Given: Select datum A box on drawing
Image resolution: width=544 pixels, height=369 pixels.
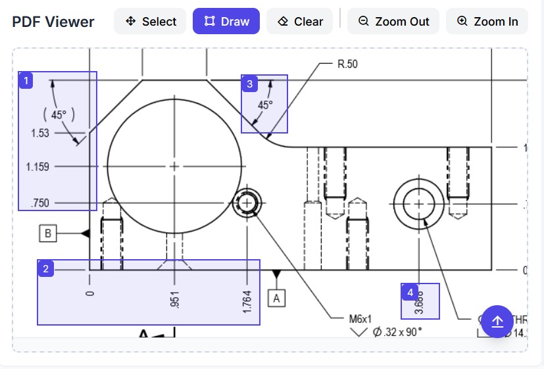Looking at the screenshot, I should [x=277, y=298].
